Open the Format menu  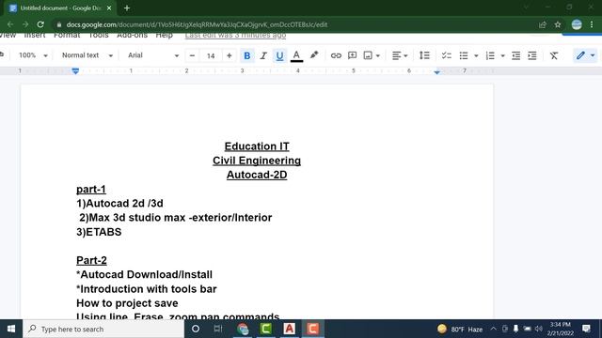point(67,36)
